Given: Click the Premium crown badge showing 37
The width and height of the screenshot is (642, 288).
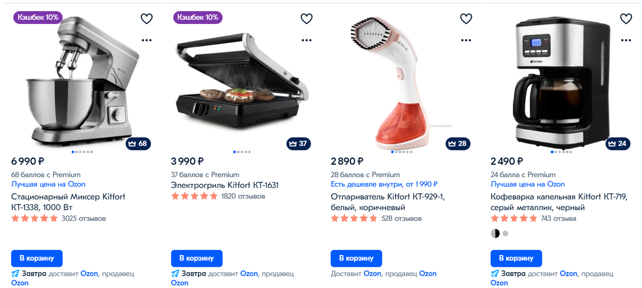Looking at the screenshot, I should [298, 143].
